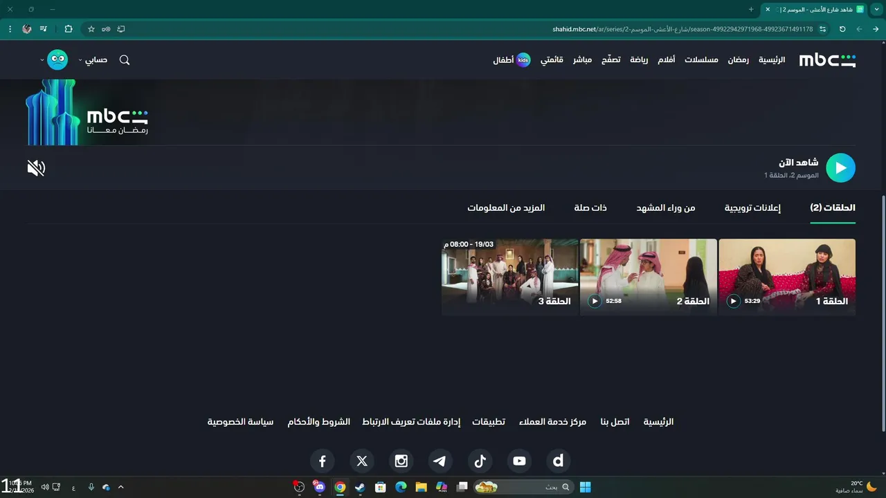Open the search magnifier in the site header

coord(125,60)
